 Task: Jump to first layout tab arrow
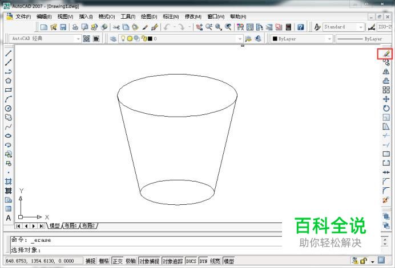pyautogui.click(x=18, y=226)
